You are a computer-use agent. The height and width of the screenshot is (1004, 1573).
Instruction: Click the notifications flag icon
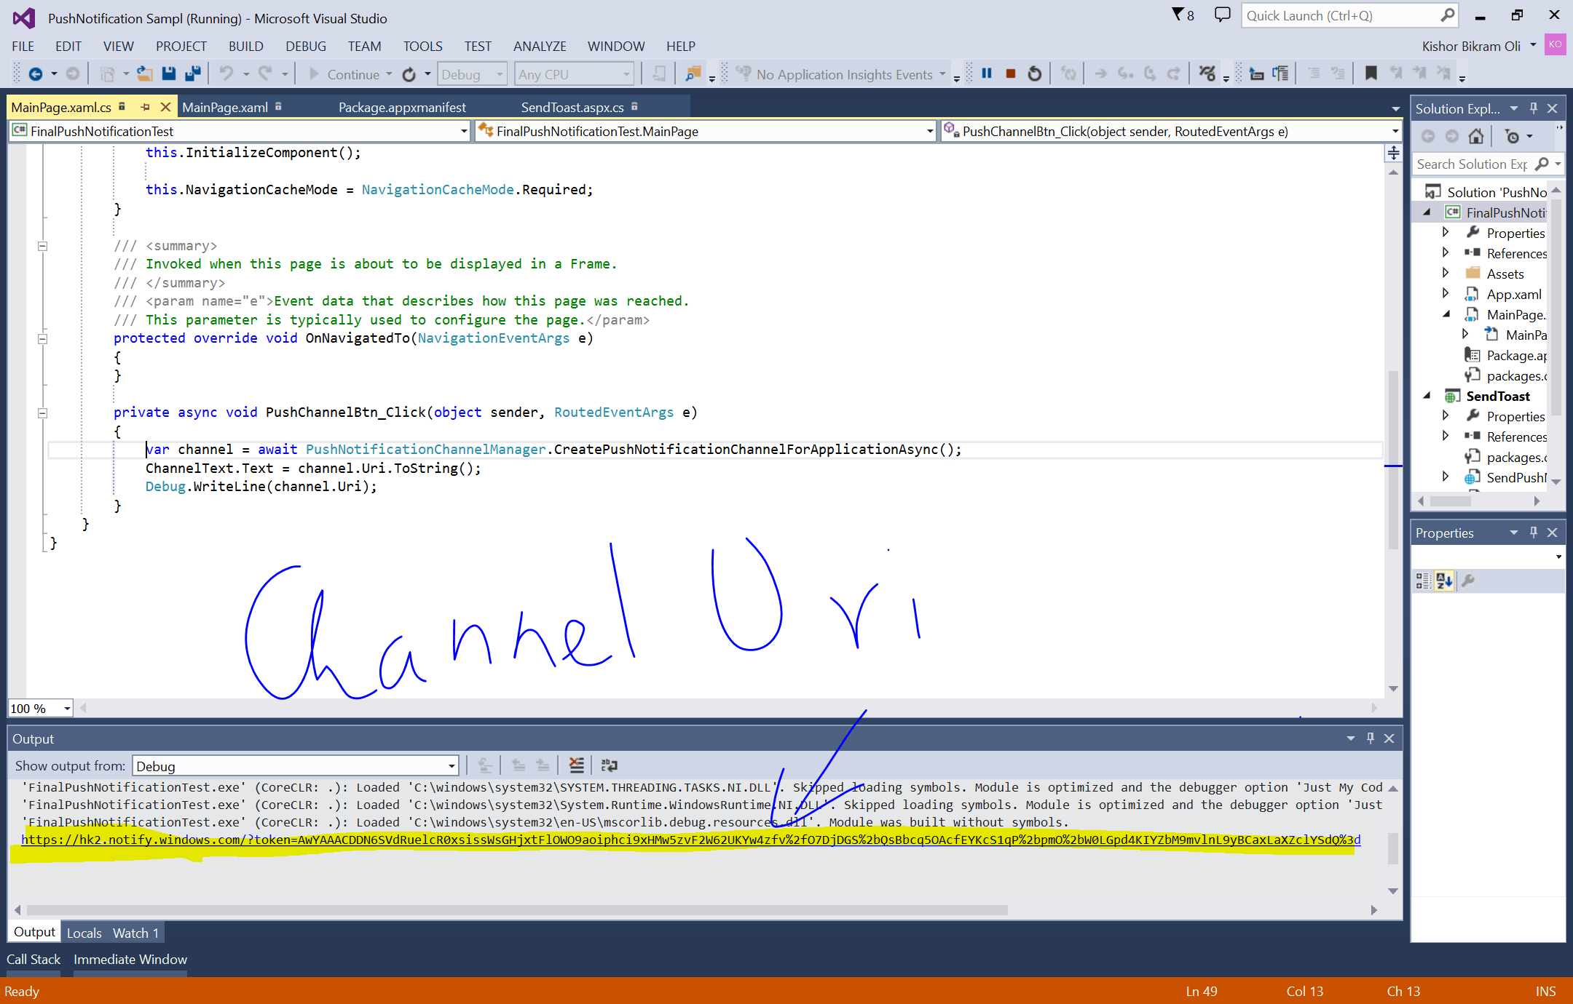point(1178,15)
